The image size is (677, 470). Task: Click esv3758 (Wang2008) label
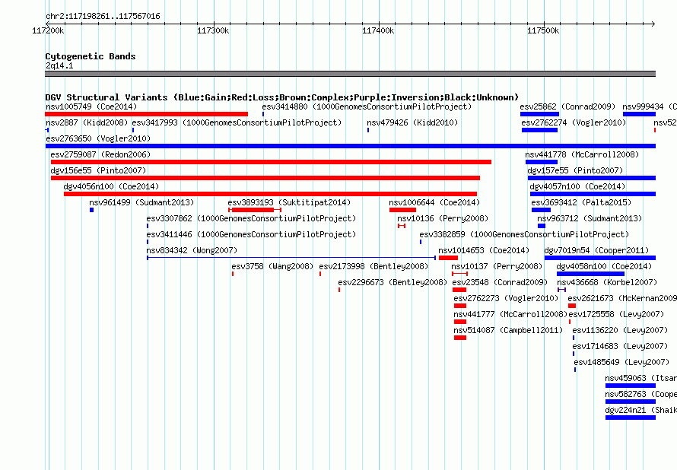coord(272,266)
